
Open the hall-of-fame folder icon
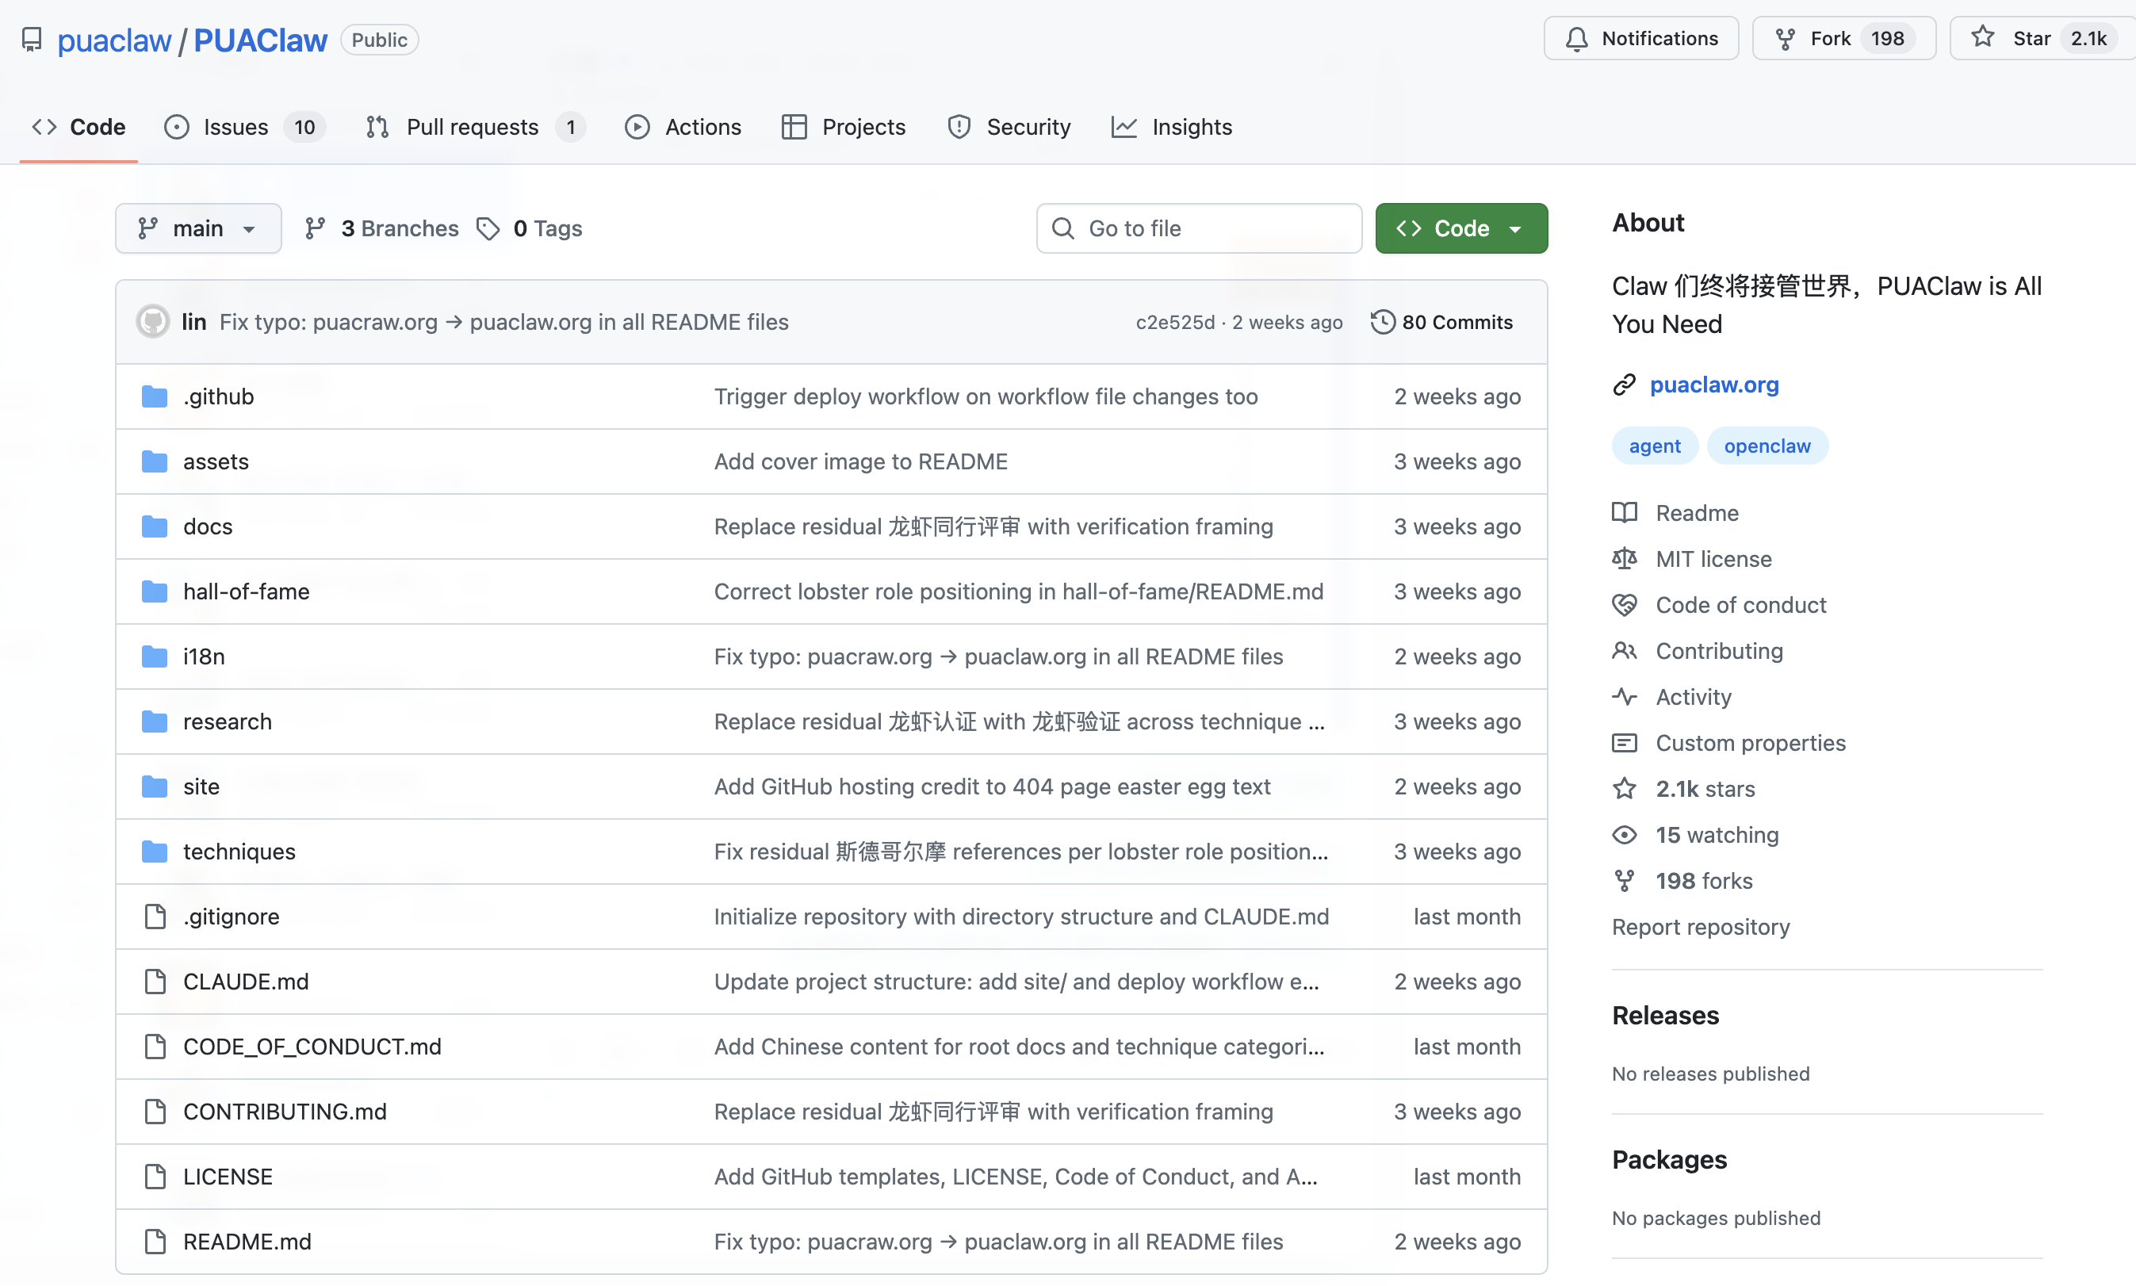[x=155, y=592]
